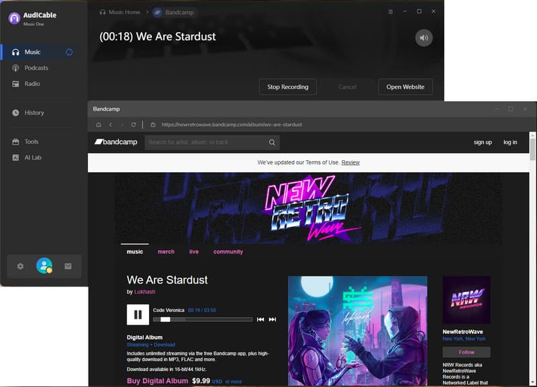Search Bandcamp using the magnifier icon
Image resolution: width=537 pixels, height=387 pixels.
pos(272,142)
